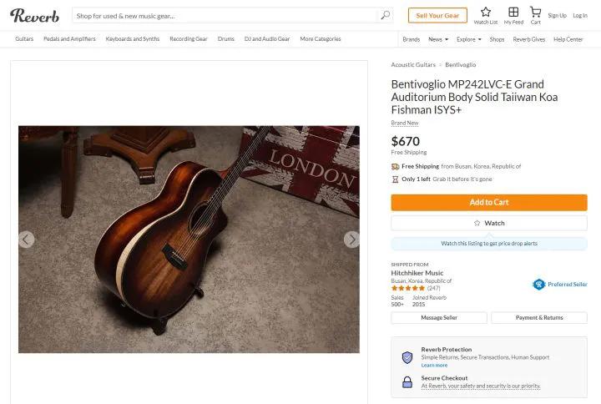Open My Feed grid icon
The height and width of the screenshot is (404, 601).
513,13
